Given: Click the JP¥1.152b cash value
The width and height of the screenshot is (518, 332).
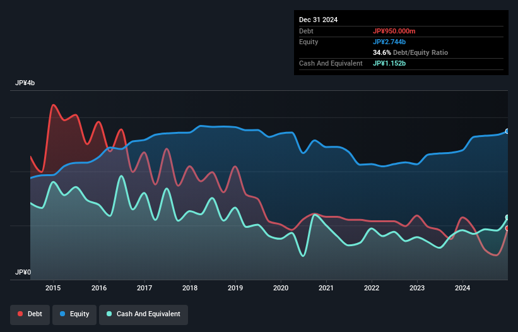Looking at the screenshot, I should (389, 63).
